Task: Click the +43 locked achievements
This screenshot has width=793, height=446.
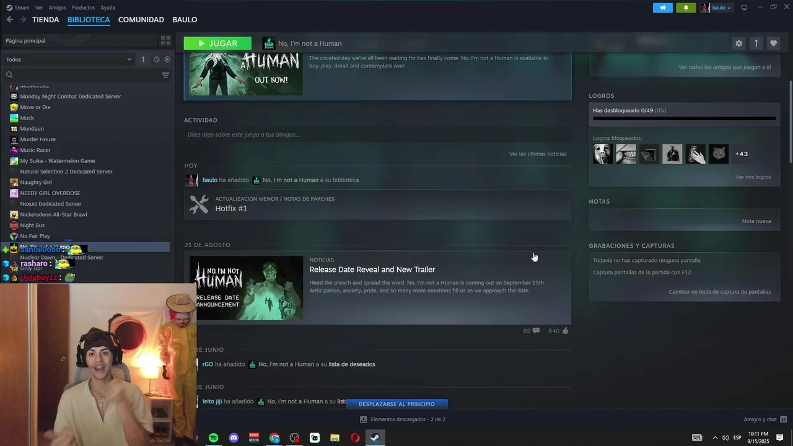Action: 741,154
